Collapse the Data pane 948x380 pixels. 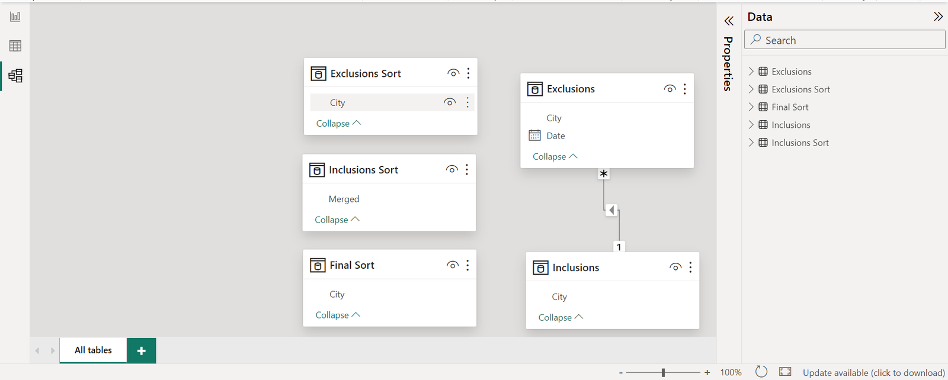click(938, 17)
